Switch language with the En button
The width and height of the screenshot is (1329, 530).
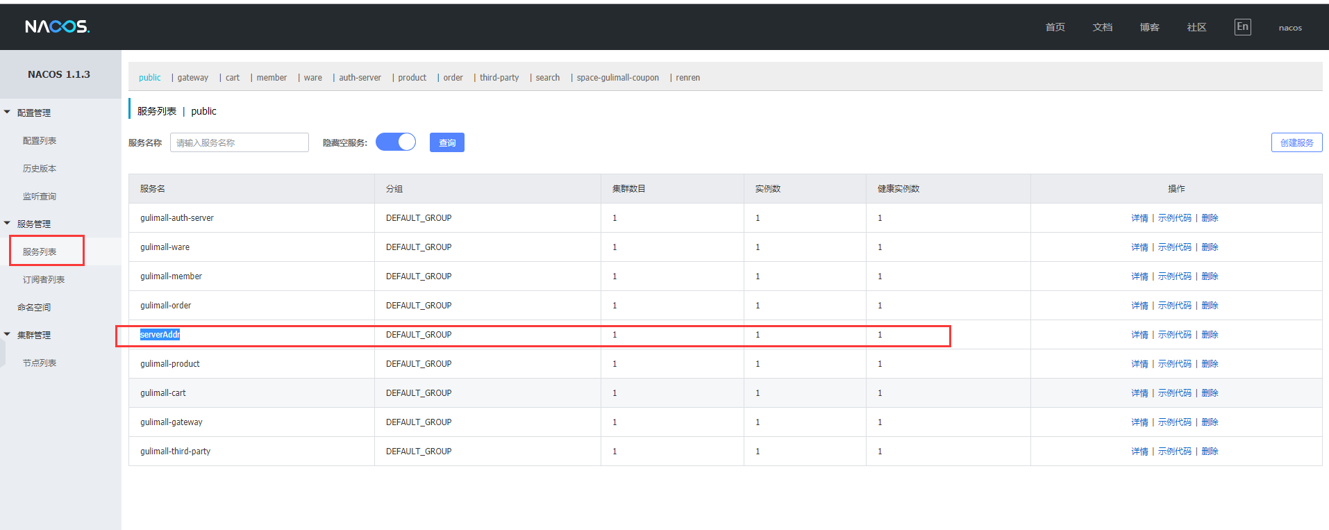coord(1242,27)
